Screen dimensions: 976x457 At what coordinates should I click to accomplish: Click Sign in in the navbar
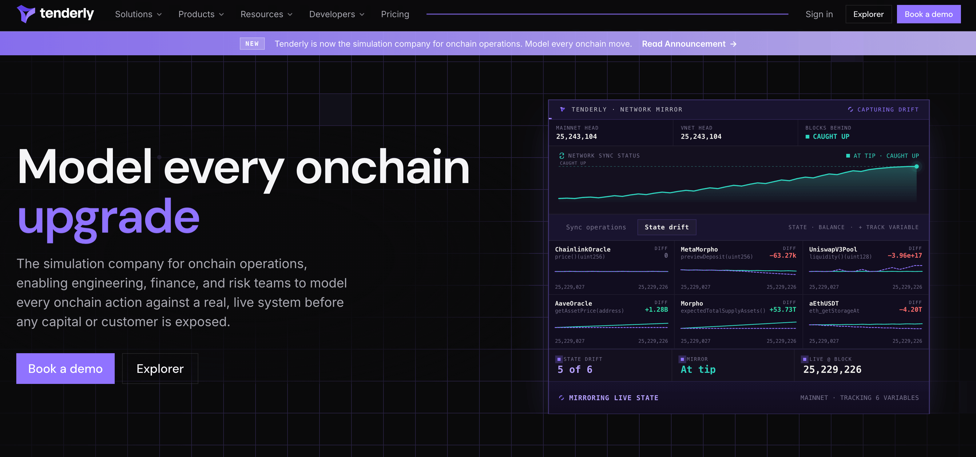pos(819,14)
